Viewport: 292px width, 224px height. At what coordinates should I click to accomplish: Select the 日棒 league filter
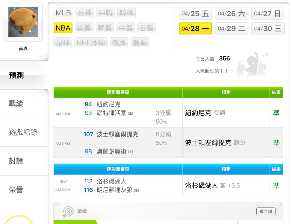pos(85,13)
